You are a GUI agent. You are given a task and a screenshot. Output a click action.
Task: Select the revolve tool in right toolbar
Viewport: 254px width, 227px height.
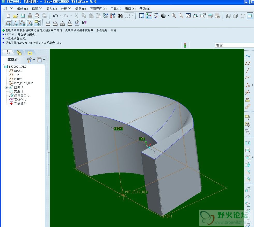coord(248,197)
